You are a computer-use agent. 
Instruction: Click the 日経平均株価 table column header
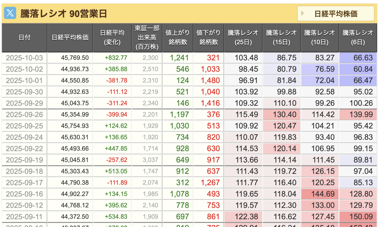click(70, 38)
